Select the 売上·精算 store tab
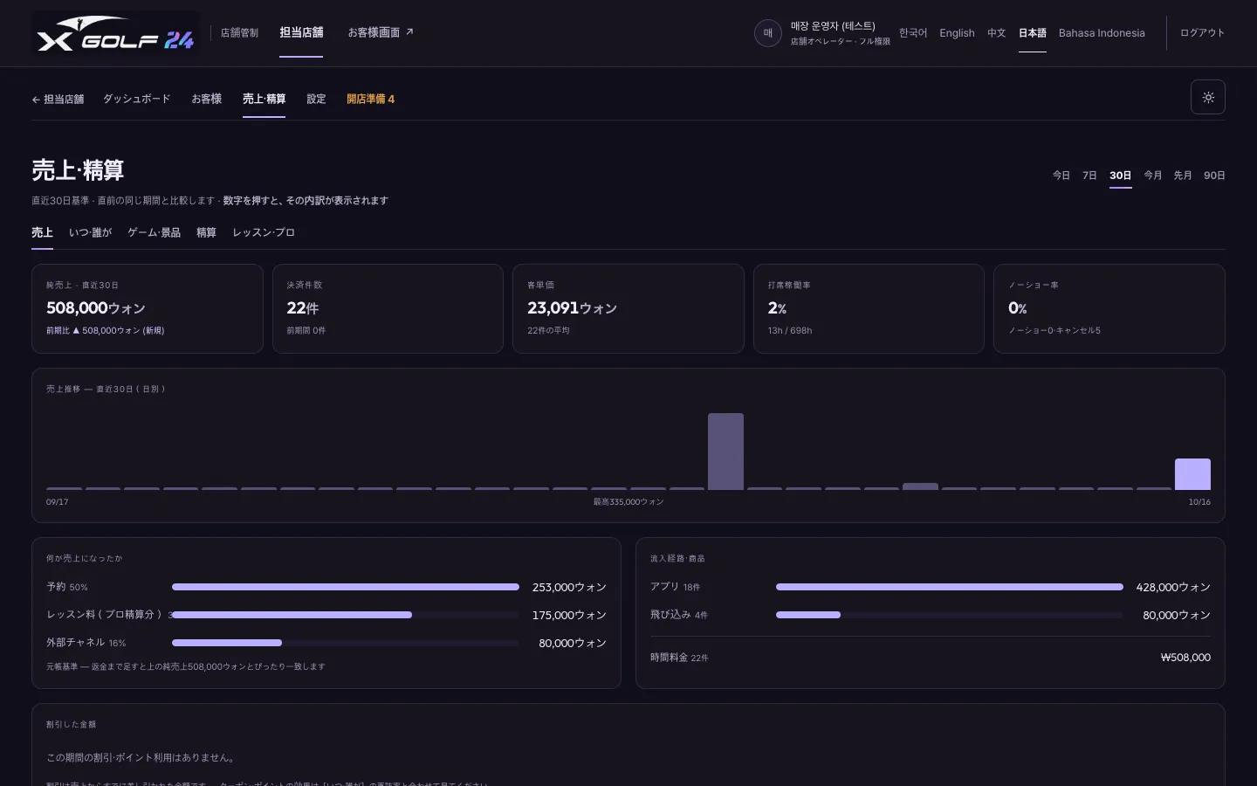Viewport: 1257px width, 786px height. coord(264,100)
